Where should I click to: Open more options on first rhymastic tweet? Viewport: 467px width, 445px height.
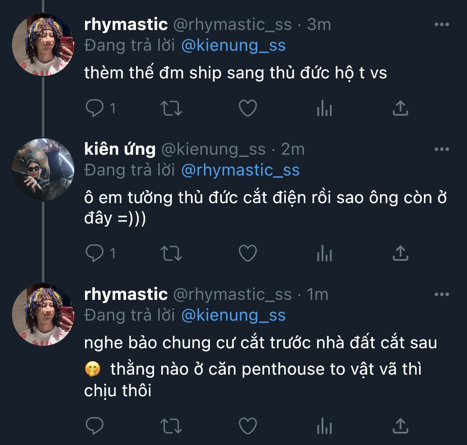[x=441, y=25]
